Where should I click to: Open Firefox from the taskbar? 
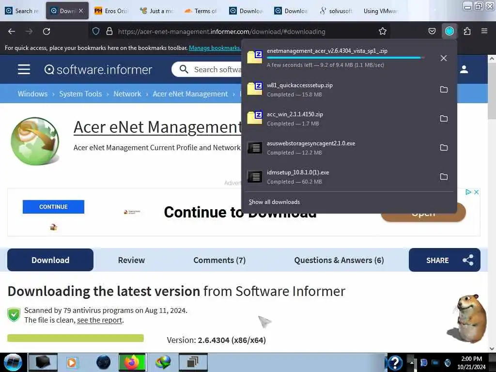click(132, 362)
